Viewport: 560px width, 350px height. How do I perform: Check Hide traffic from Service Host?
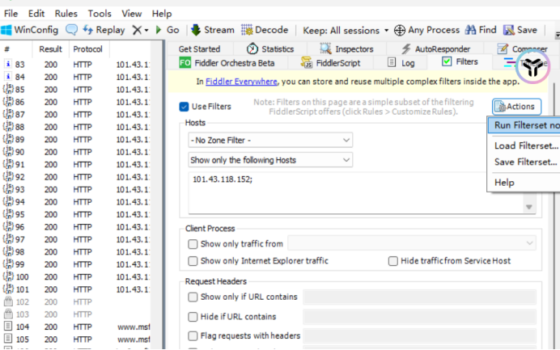pyautogui.click(x=392, y=261)
